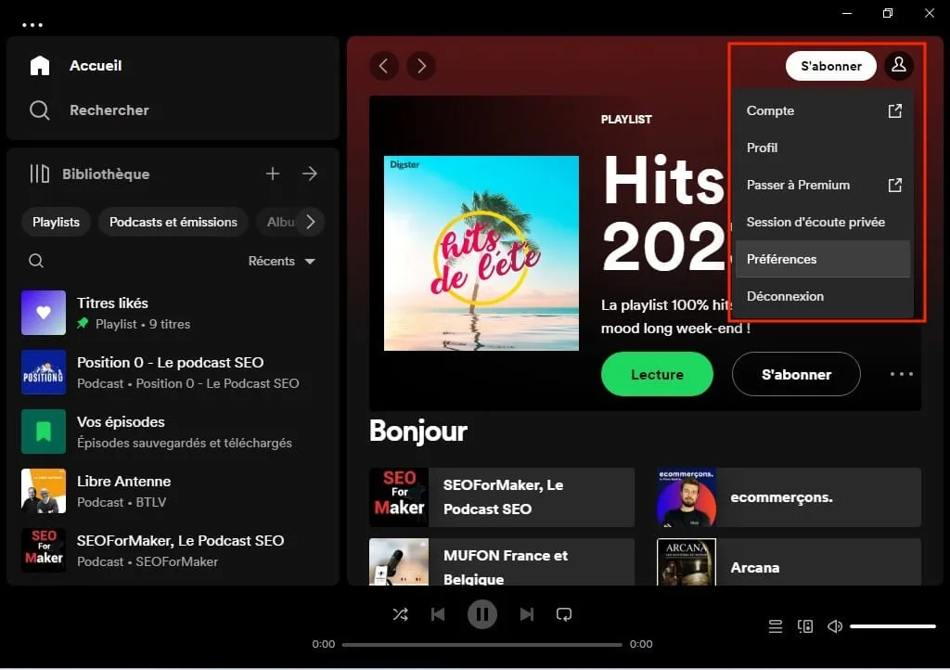Click the Bibliothèque icon

(39, 174)
